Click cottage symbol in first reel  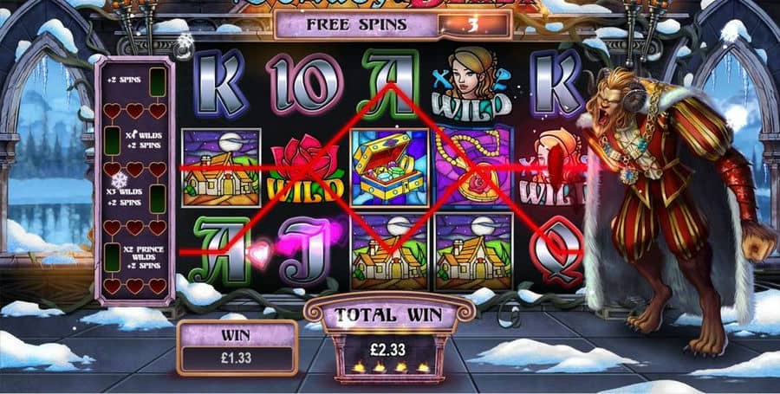click(x=221, y=168)
